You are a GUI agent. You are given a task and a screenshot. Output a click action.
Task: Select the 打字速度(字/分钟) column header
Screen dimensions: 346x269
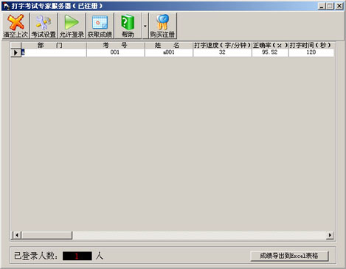pos(222,45)
